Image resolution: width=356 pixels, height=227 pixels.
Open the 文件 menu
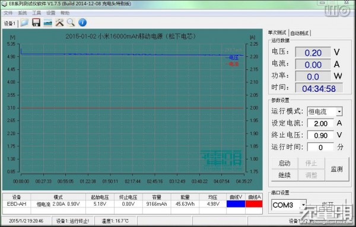click(x=8, y=13)
